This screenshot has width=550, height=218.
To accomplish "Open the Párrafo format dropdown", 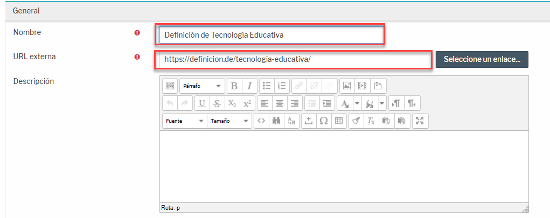I will point(202,86).
